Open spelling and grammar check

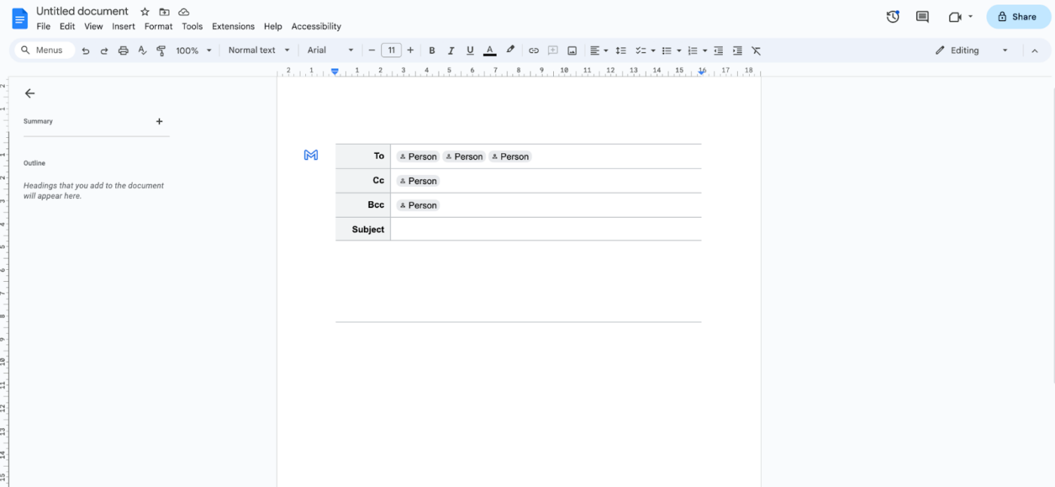(142, 50)
